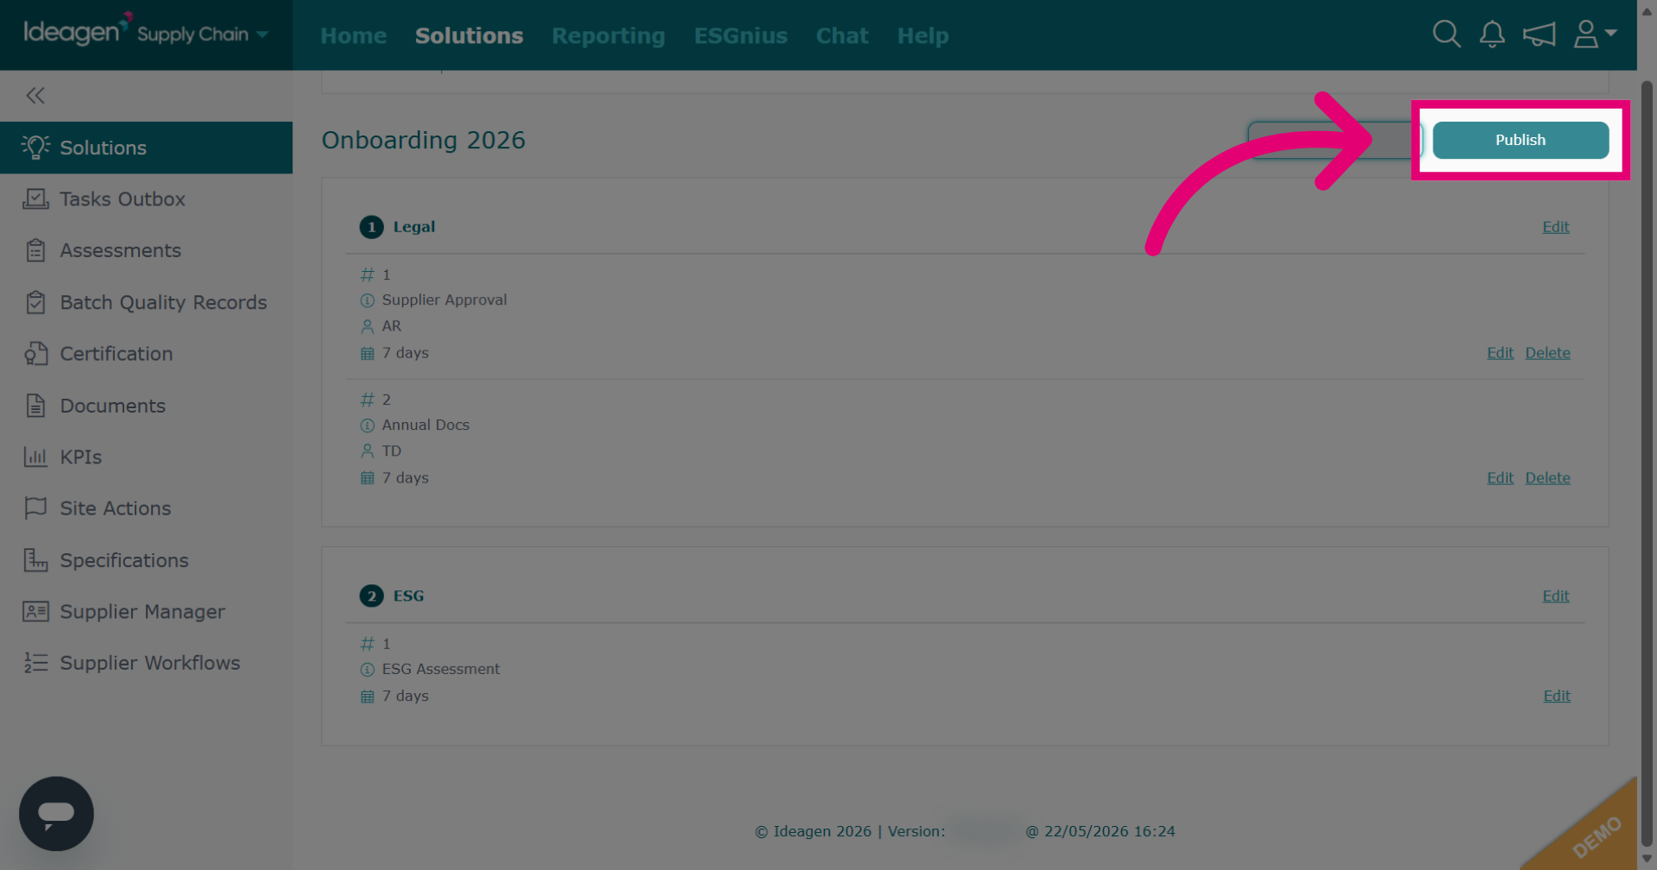1657x870 pixels.
Task: Open Assessments in sidebar
Action: pos(121,250)
